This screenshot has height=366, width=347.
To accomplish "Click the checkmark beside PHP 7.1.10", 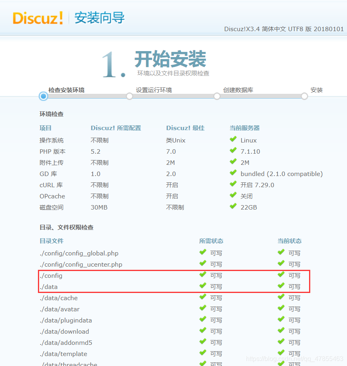I will click(x=233, y=150).
